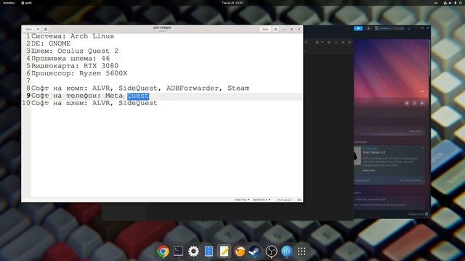Click the word Steam on line 8
This screenshot has height=261, width=465.
(238, 88)
